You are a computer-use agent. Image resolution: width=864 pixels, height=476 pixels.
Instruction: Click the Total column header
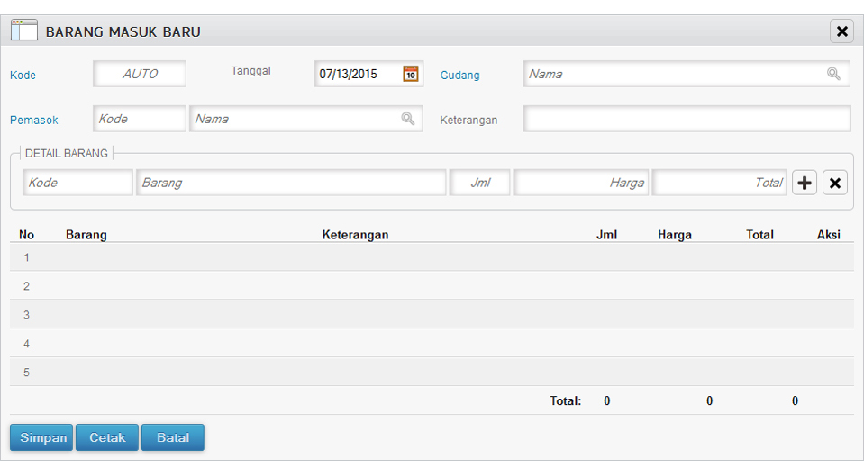tap(759, 235)
